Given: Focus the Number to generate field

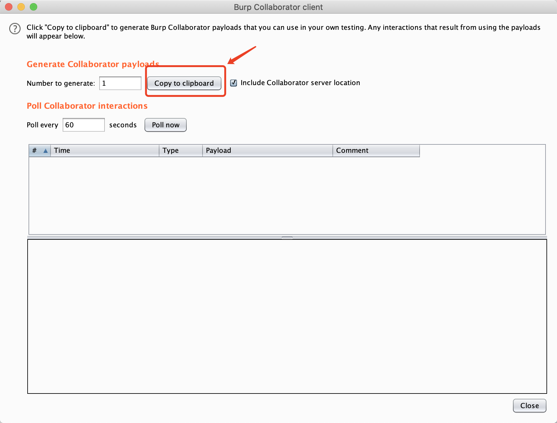Looking at the screenshot, I should click(x=120, y=83).
